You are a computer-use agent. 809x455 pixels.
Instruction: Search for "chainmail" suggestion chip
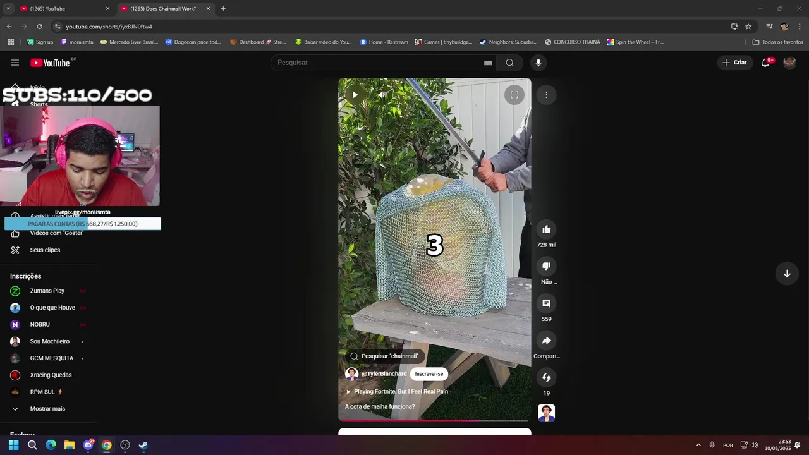tap(385, 356)
